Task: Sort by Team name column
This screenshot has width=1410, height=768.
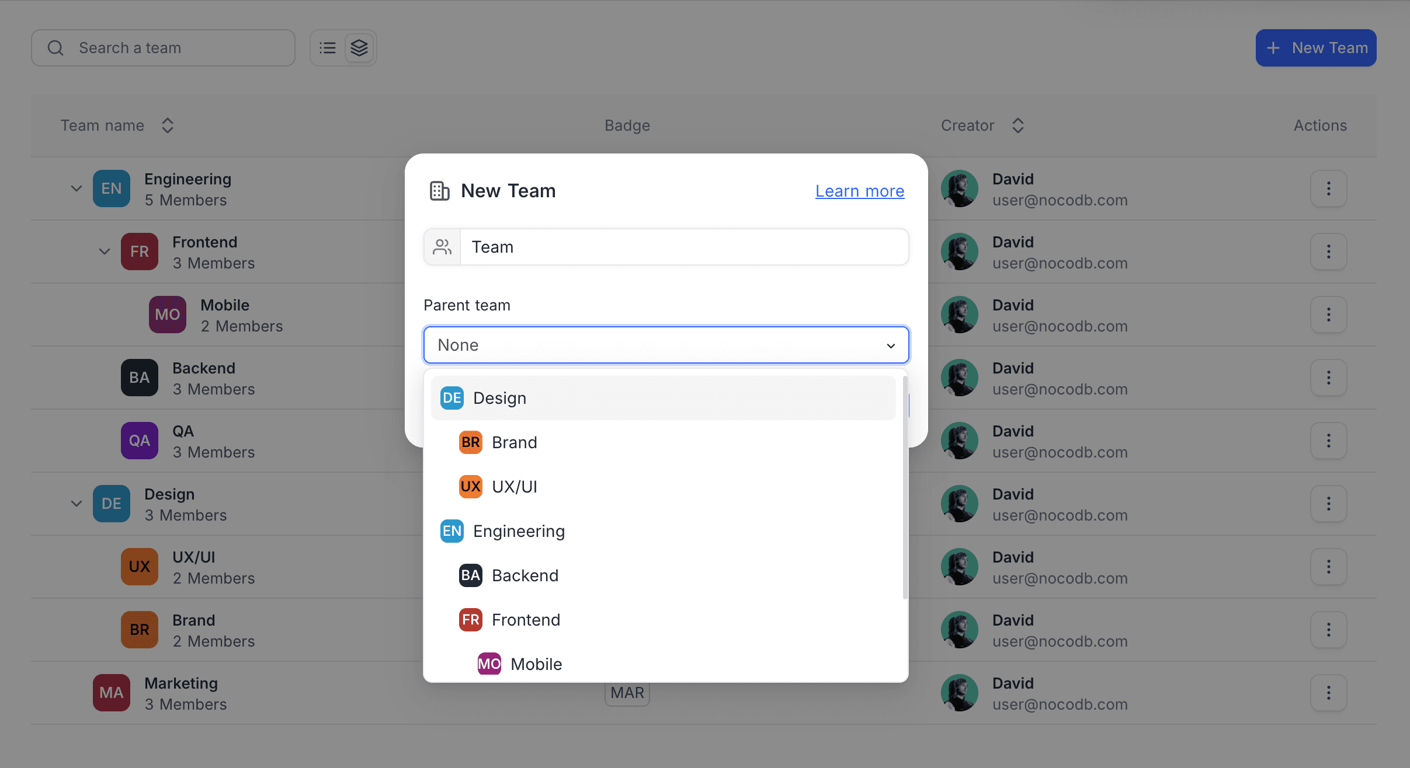Action: 167,125
